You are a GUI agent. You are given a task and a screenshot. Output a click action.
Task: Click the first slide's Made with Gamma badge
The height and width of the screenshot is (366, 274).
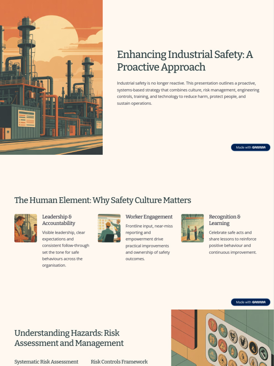pyautogui.click(x=250, y=147)
